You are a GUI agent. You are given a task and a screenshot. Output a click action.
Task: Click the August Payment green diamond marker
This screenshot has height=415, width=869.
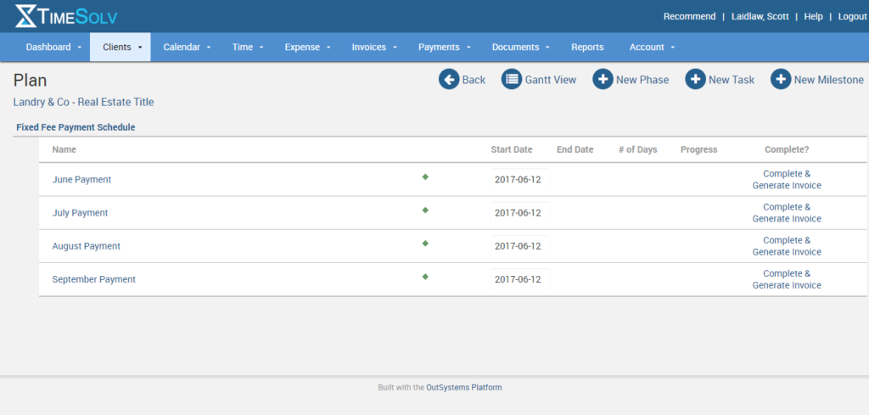425,244
